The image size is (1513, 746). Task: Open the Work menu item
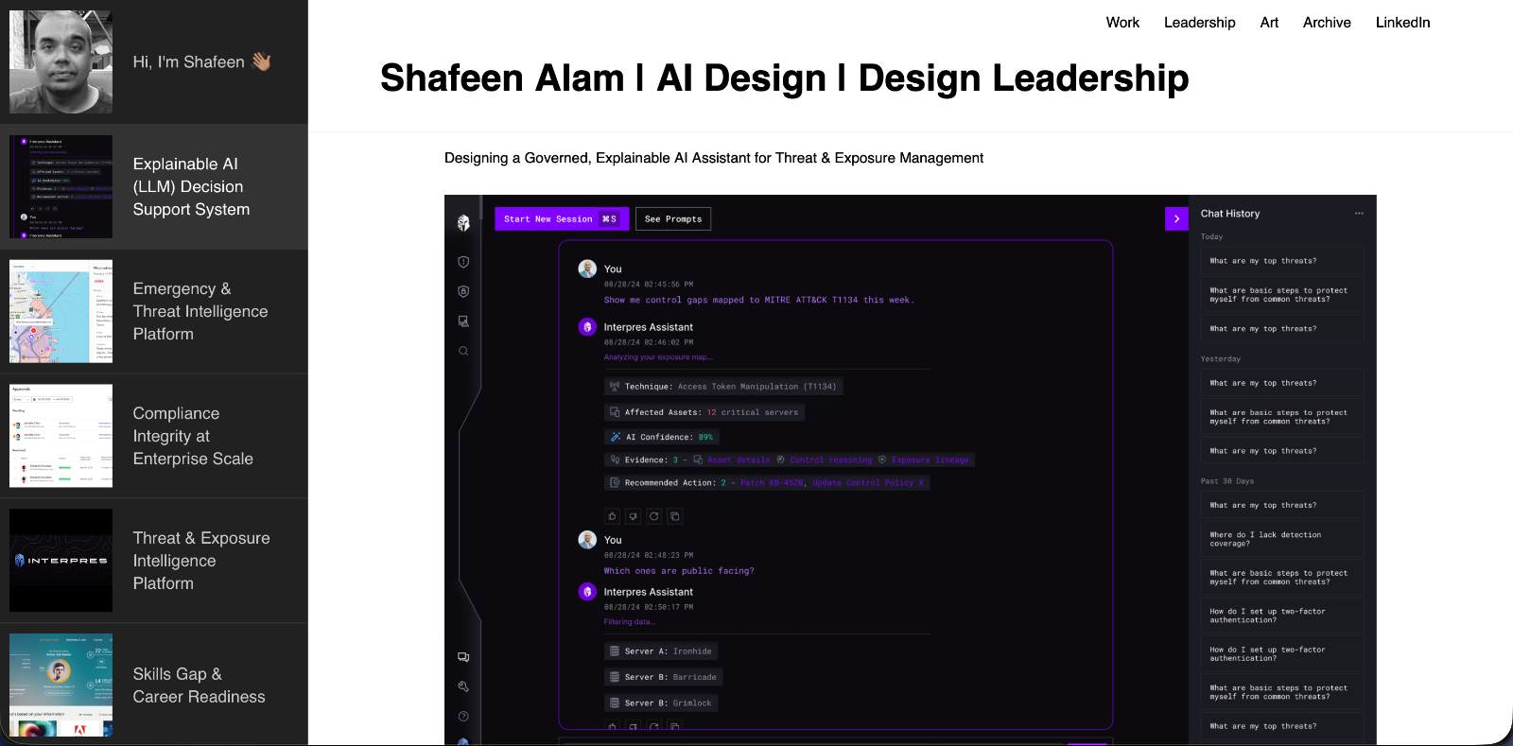click(1122, 23)
